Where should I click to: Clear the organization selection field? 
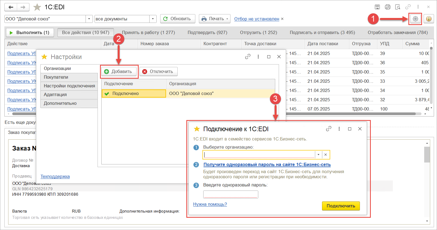tap(326, 155)
